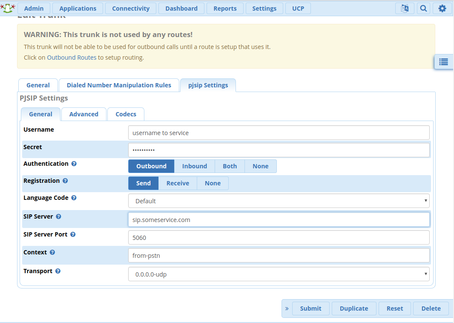The image size is (454, 323).
Task: Collapse the action bar double-arrow icon
Action: [x=287, y=309]
